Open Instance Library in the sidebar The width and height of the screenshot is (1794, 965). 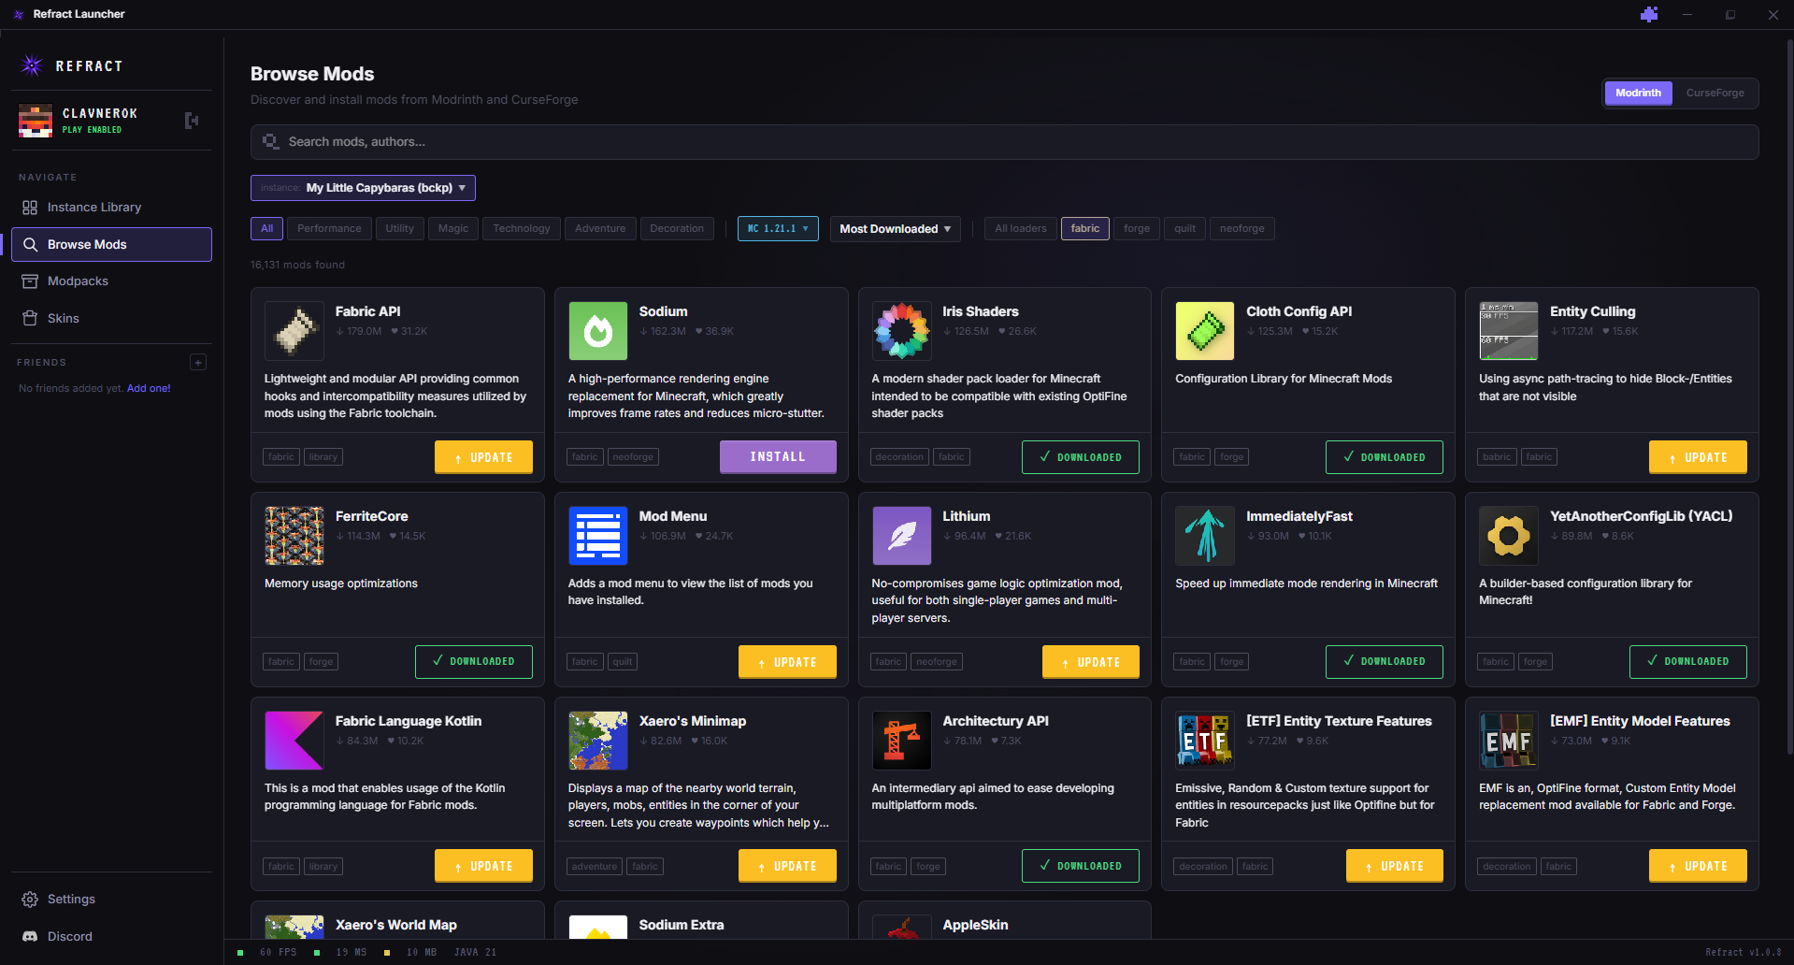(x=111, y=208)
